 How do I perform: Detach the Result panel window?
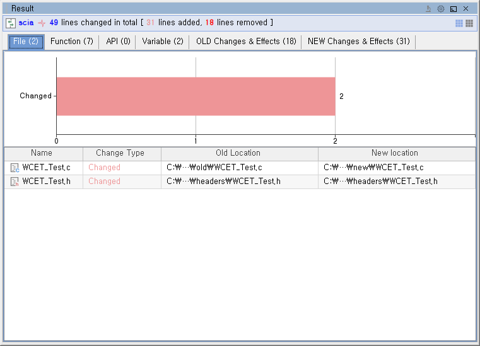(453, 9)
